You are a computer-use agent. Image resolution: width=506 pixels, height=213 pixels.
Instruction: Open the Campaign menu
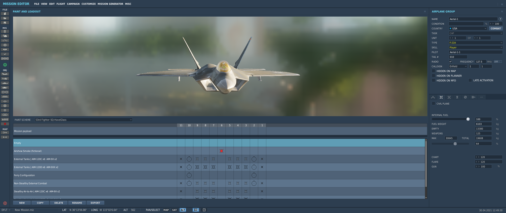coord(73,4)
